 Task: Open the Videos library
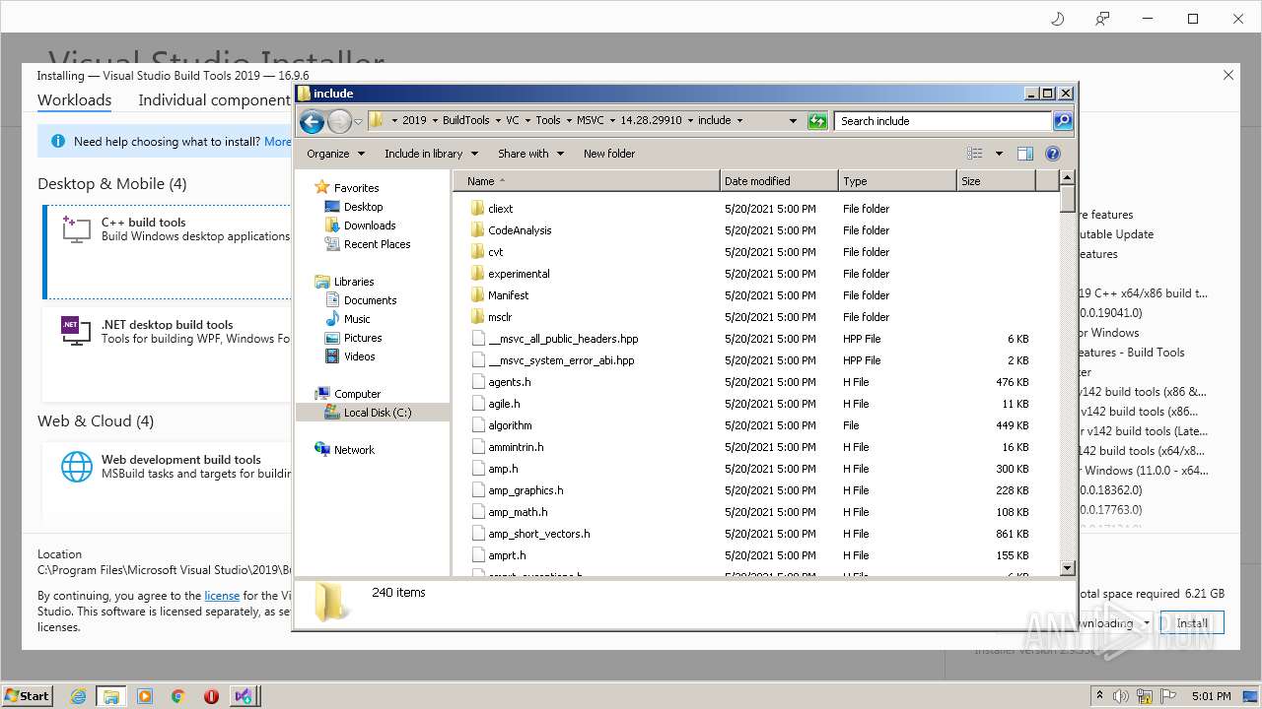pos(359,356)
